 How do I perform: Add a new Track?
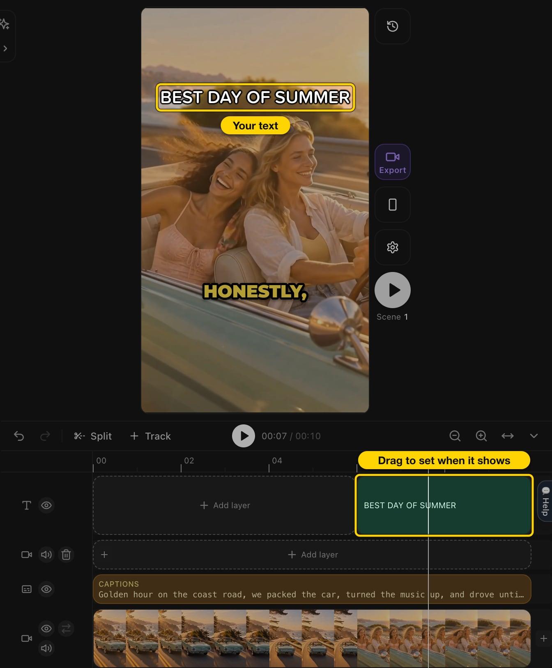150,436
